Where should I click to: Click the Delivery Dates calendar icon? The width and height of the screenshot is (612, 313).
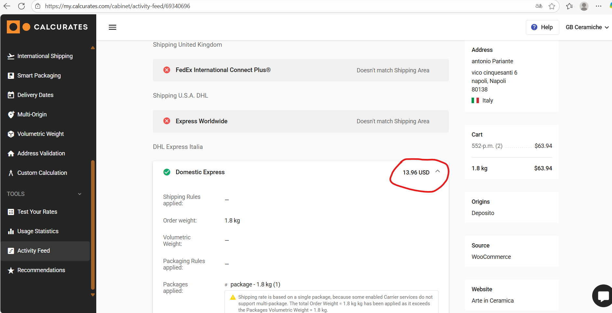click(x=11, y=95)
